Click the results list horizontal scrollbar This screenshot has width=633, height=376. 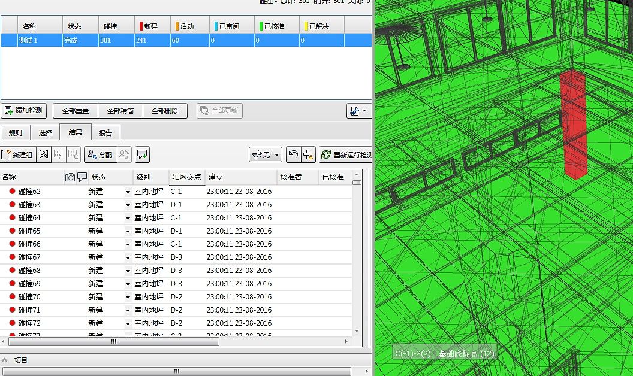point(114,342)
